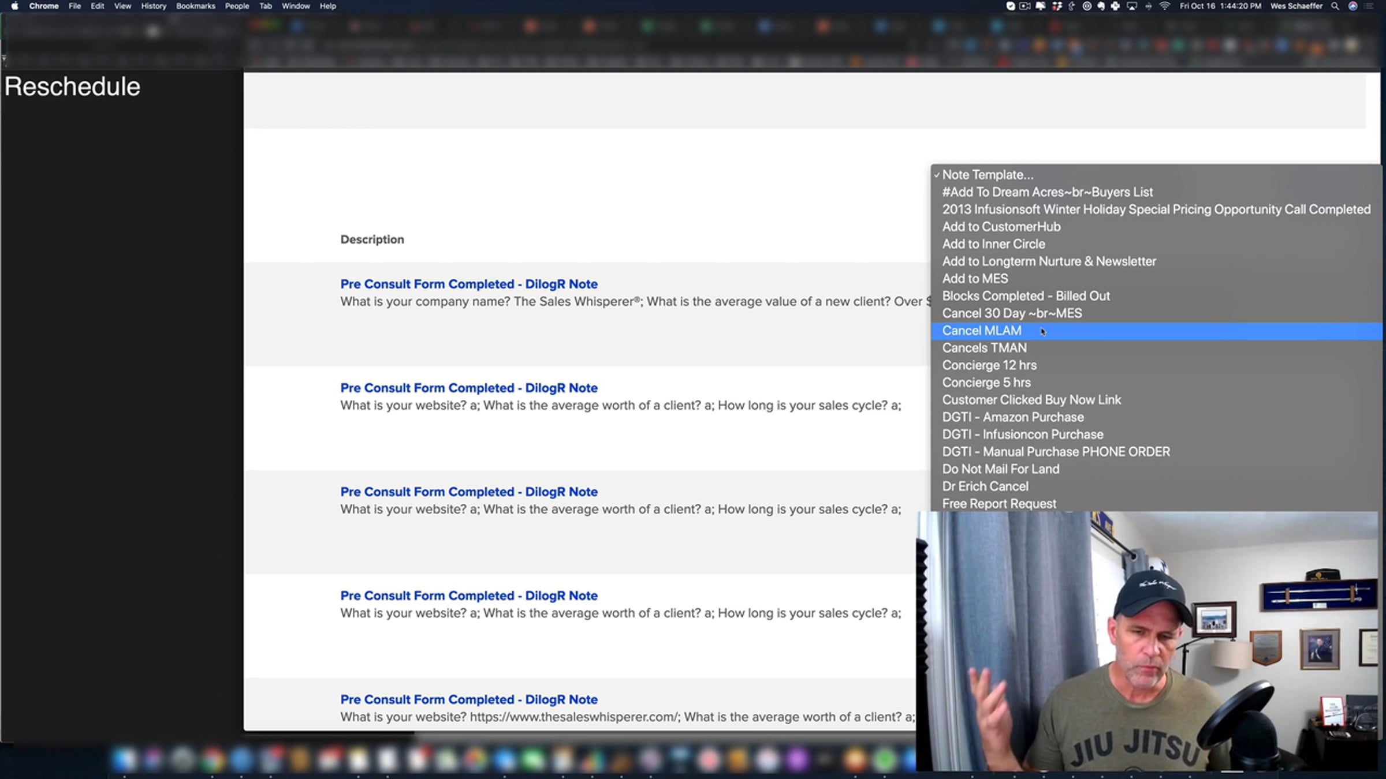Open first Pre Consult Form Completed note
The width and height of the screenshot is (1386, 779).
(x=468, y=284)
